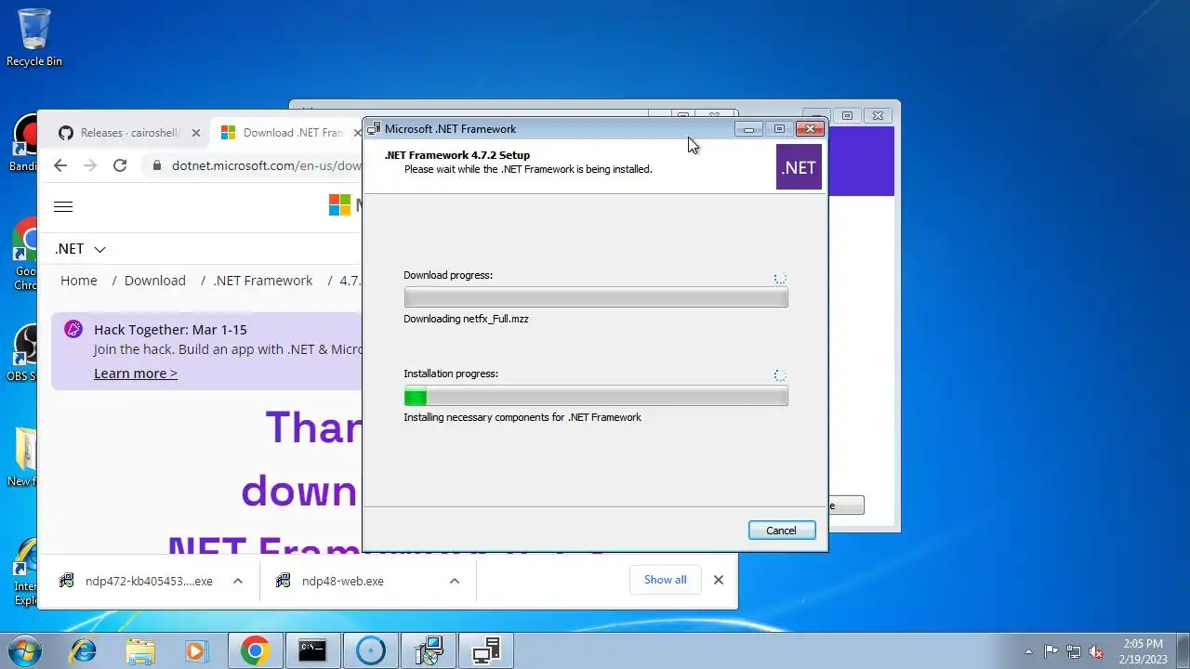
Task: Open network tray icon
Action: (1074, 651)
